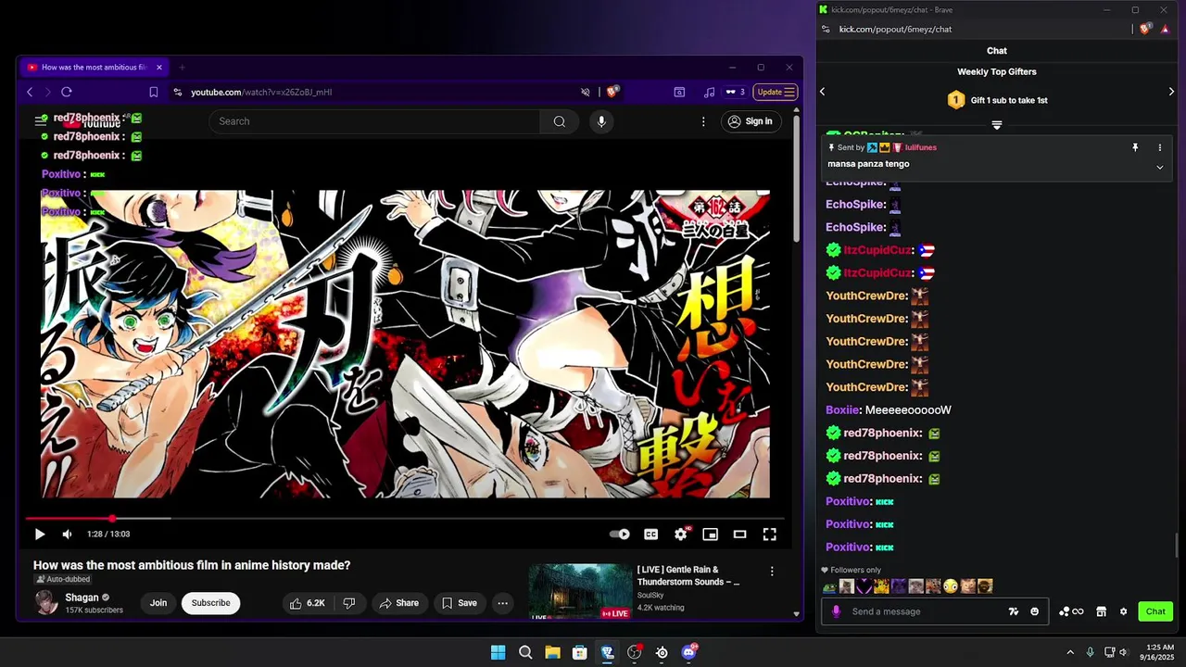Viewport: 1186px width, 667px height.
Task: Open the emoji picker in Kick chat
Action: [x=1035, y=611]
